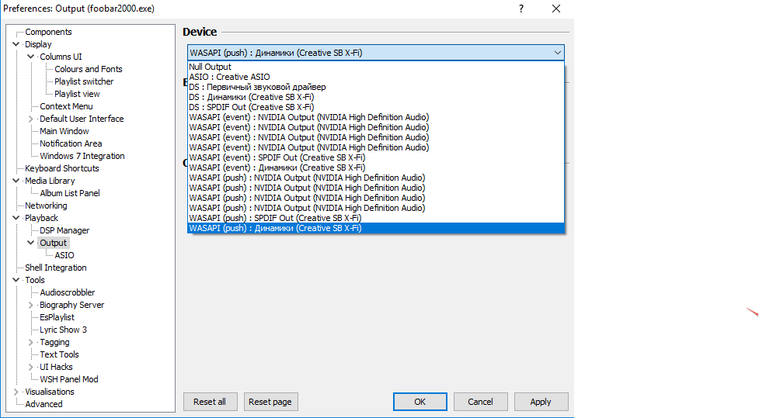Select highlighted WASAPI (push) : Динамики list entry

[x=376, y=228]
